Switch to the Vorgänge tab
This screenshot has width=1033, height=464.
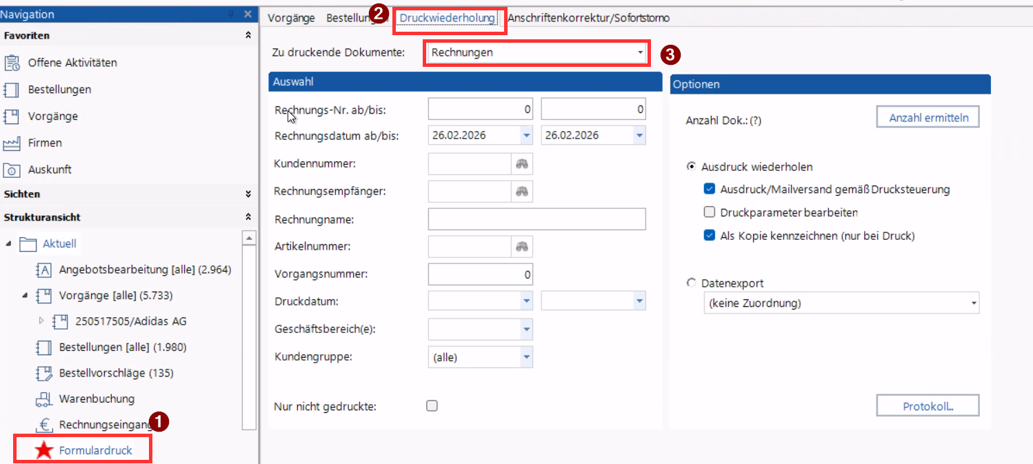(291, 18)
